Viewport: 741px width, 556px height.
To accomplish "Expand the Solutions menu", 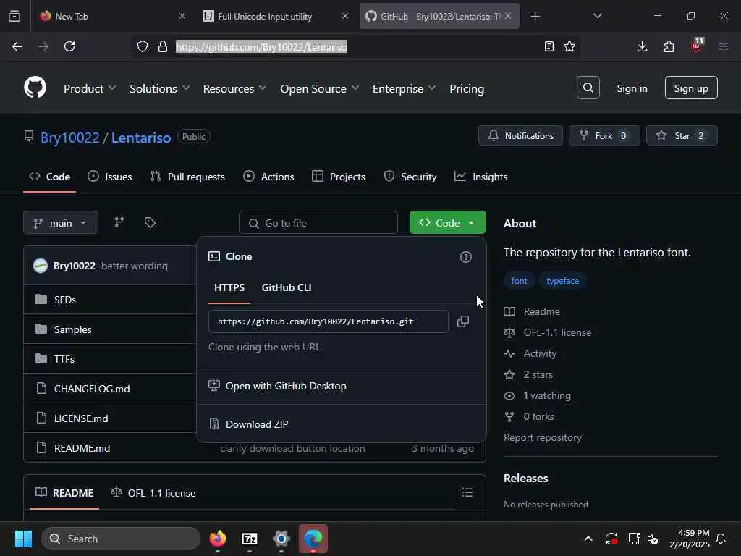I will pos(160,88).
